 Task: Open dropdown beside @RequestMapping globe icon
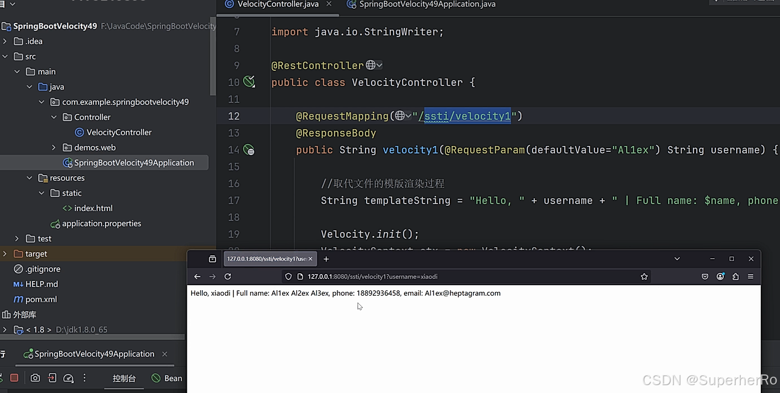click(x=408, y=116)
